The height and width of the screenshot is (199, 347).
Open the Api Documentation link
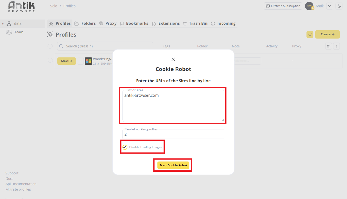(x=21, y=184)
